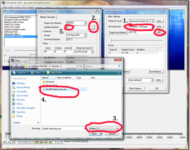190x150 pixels.
Task: Refresh folder view in Open dialog
Action: 81,66
